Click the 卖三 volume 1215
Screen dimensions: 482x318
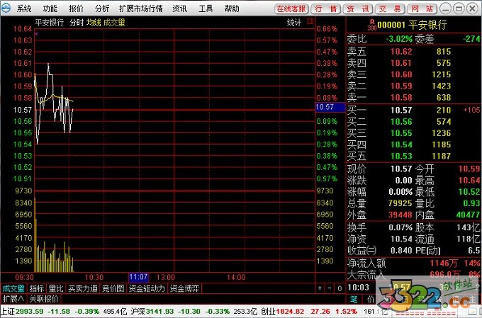[442, 74]
